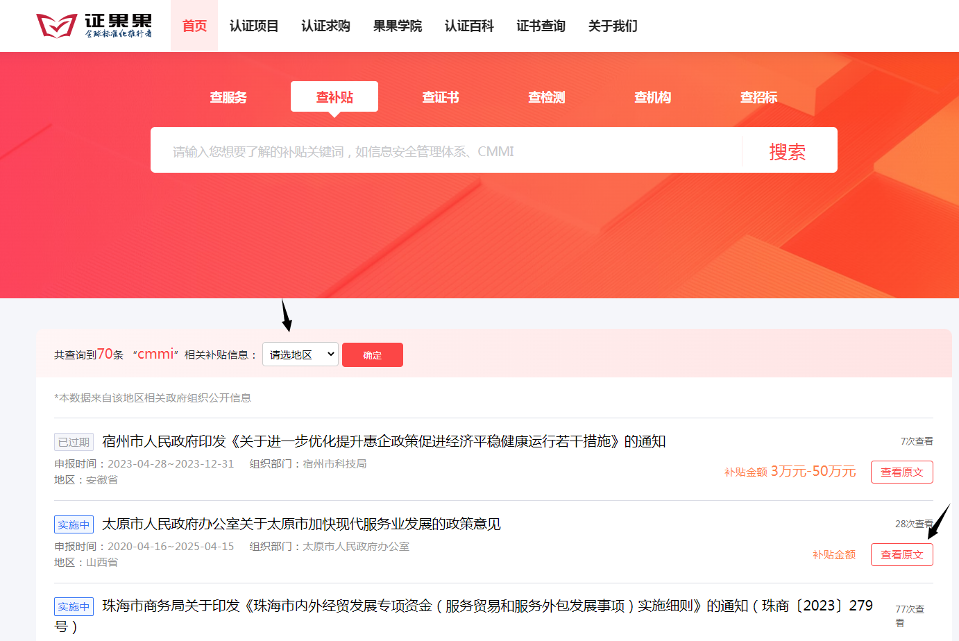Open 太原市现代服务业发展 policy title link
This screenshot has height=641, width=959.
coord(301,524)
